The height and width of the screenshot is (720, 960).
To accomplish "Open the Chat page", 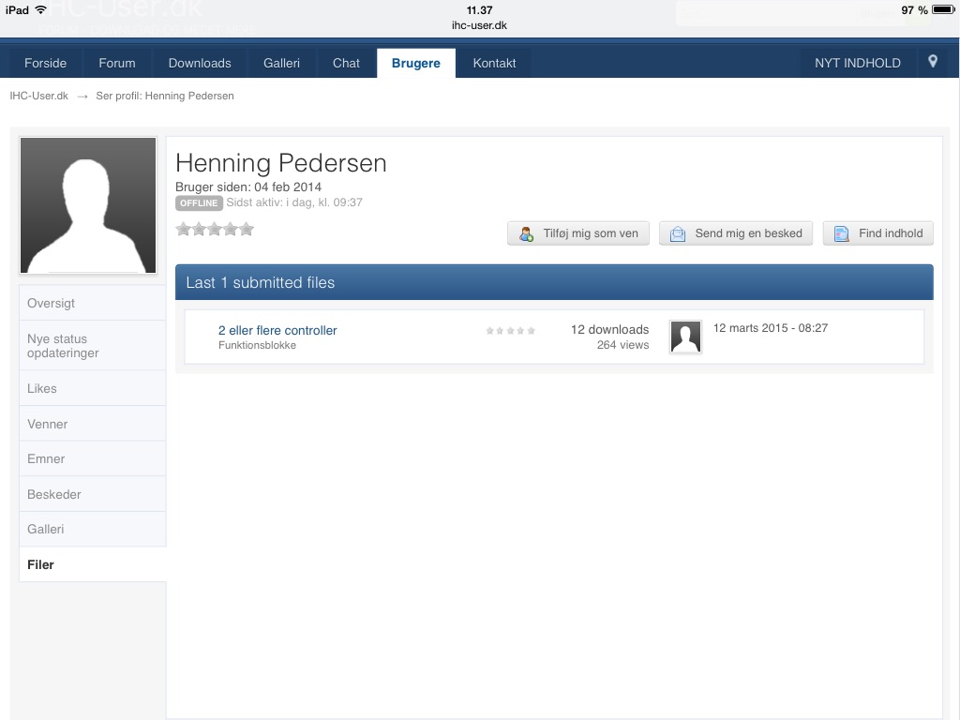I will point(346,63).
